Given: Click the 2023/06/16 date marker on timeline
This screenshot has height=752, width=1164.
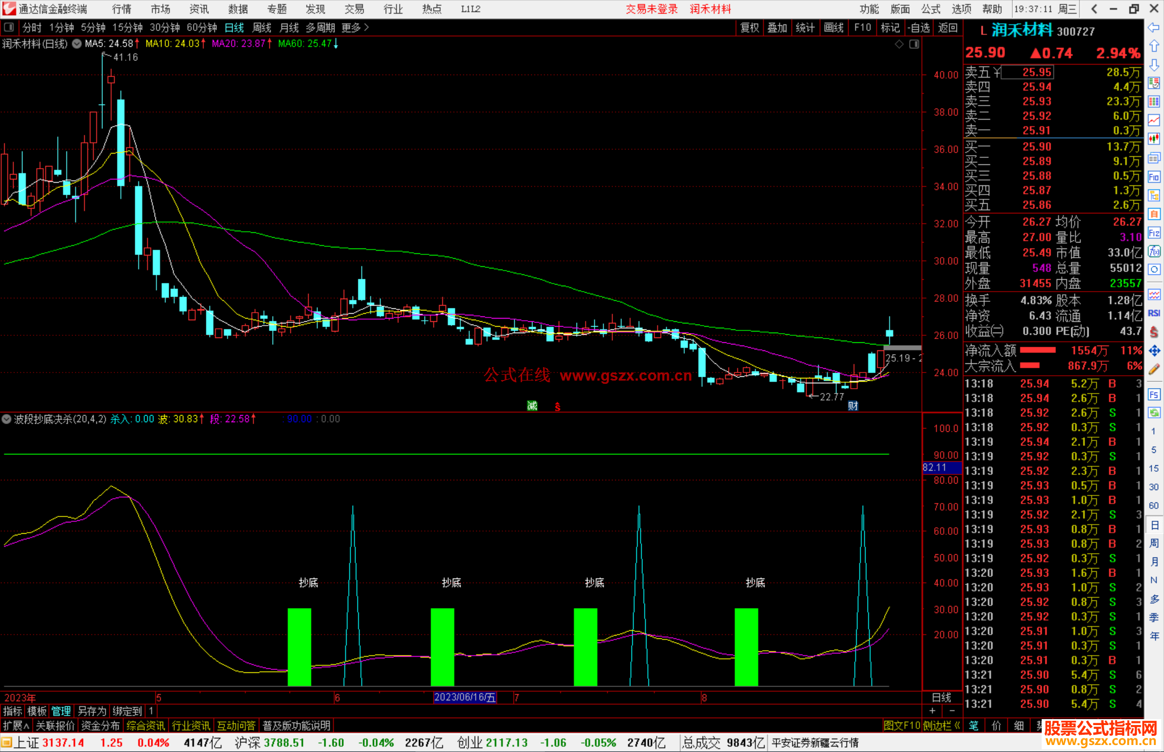Looking at the screenshot, I should coord(465,698).
